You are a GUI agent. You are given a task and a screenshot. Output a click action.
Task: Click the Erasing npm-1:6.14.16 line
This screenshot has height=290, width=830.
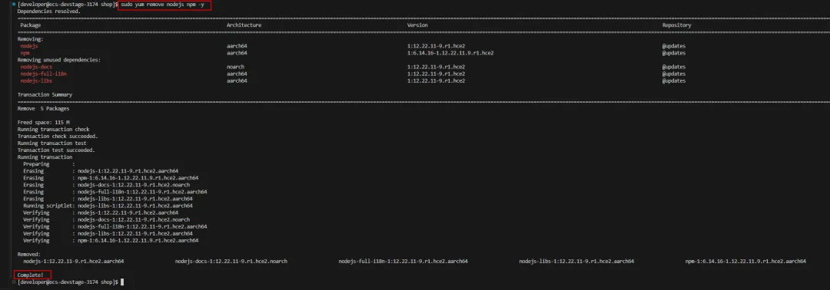pos(111,178)
